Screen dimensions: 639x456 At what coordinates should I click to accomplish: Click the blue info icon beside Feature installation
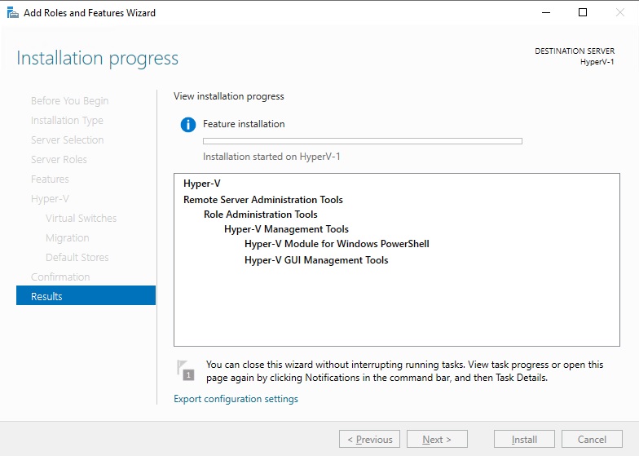187,124
